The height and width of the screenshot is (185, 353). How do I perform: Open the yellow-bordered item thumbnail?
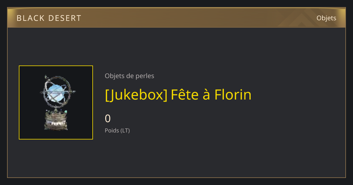[x=56, y=102]
